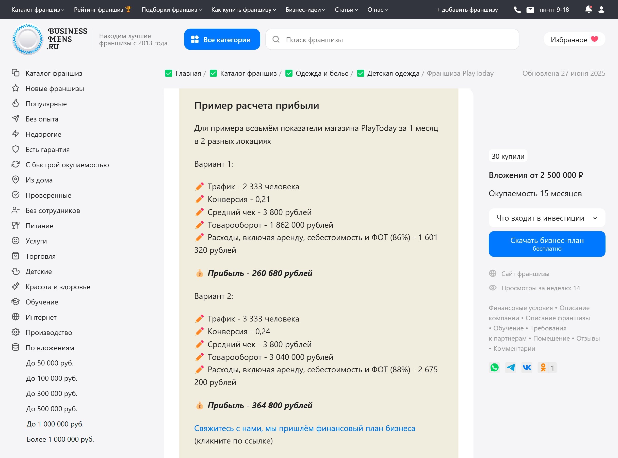Click refresh icon beside С быстрой окупаемостью
This screenshot has width=618, height=458.
(x=15, y=164)
